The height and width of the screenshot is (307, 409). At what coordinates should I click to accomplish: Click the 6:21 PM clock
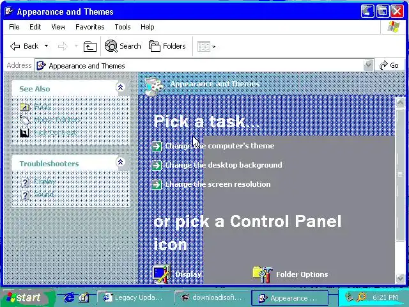[x=385, y=297]
